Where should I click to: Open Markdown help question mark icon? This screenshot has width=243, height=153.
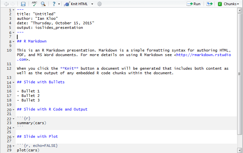pos(54,4)
